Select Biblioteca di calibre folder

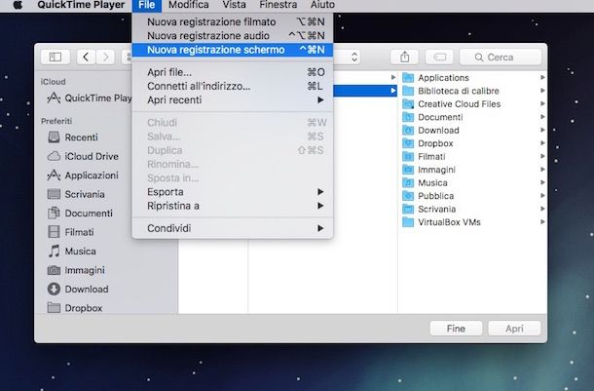451,91
